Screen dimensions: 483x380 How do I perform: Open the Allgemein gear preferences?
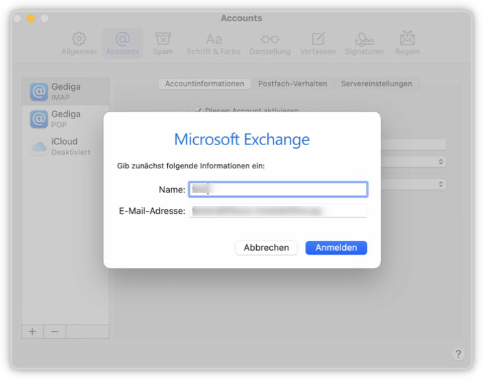point(79,43)
